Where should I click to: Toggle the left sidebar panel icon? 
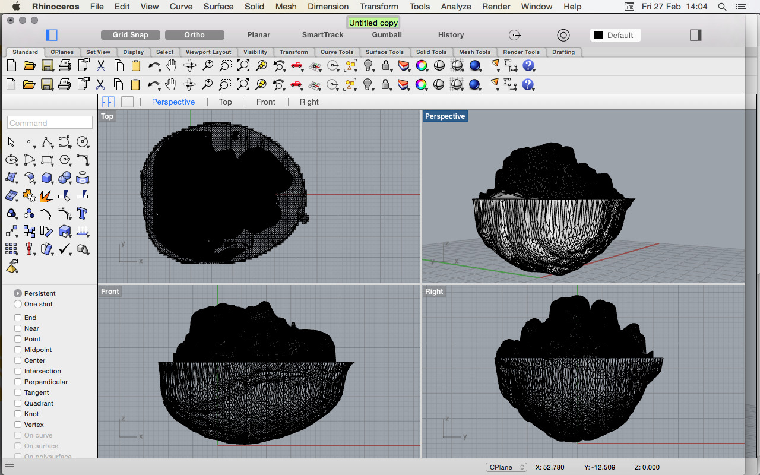52,35
